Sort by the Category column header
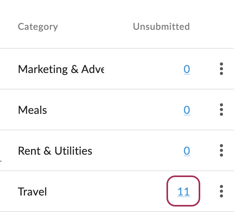This screenshot has height=212, width=234. pos(38,27)
